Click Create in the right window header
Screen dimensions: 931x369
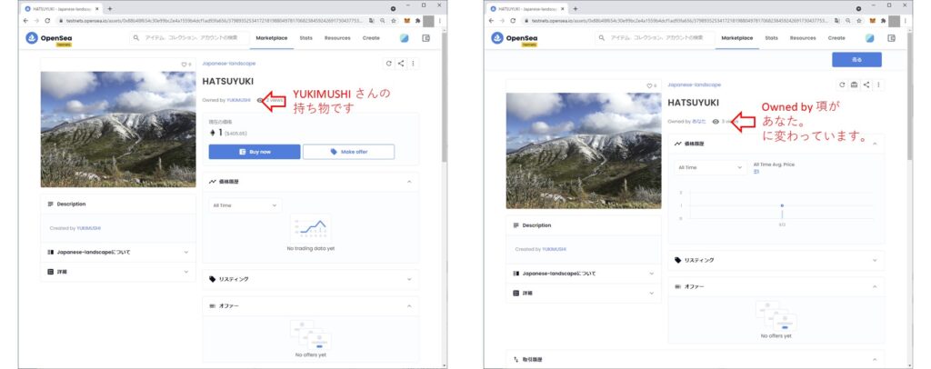(836, 38)
